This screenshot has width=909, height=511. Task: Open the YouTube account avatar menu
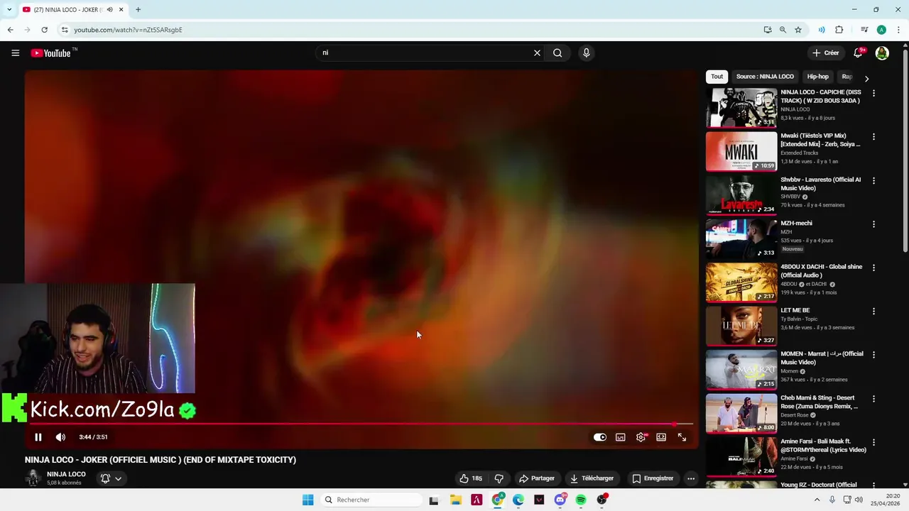pos(882,53)
